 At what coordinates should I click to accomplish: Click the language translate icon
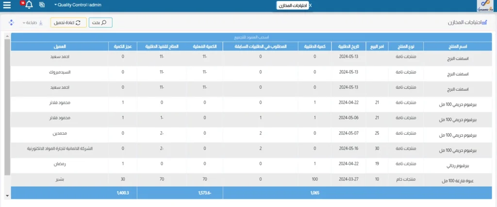pos(42,5)
